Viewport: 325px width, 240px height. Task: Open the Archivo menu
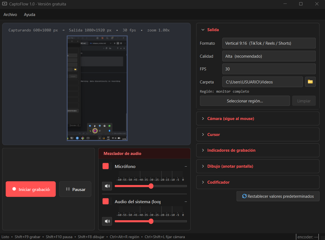tap(10, 15)
